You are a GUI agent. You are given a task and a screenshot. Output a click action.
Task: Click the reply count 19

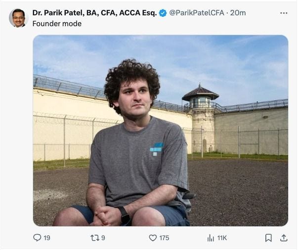pyautogui.click(x=47, y=238)
